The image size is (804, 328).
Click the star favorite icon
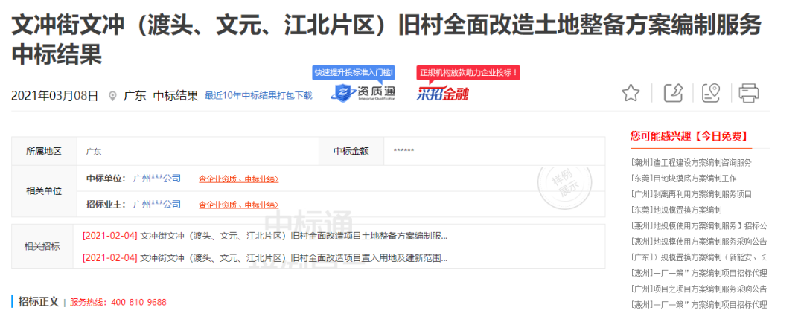[631, 93]
